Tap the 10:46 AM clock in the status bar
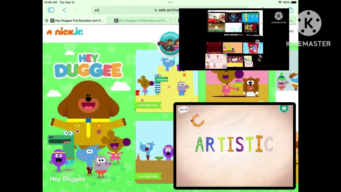The width and height of the screenshot is (341, 192). (51, 2)
